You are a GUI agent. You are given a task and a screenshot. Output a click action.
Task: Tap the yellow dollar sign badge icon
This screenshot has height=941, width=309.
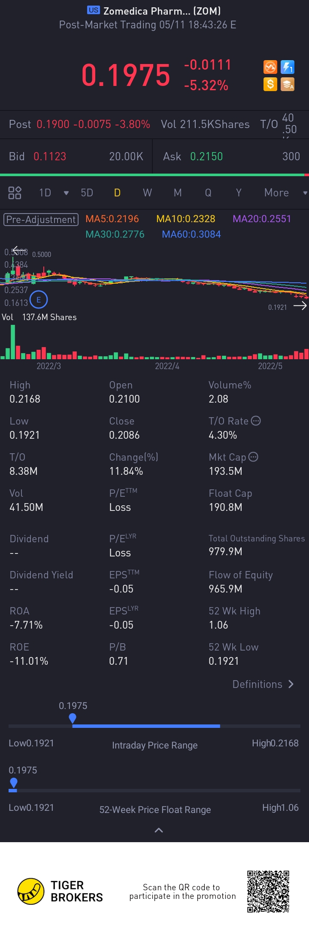270,84
